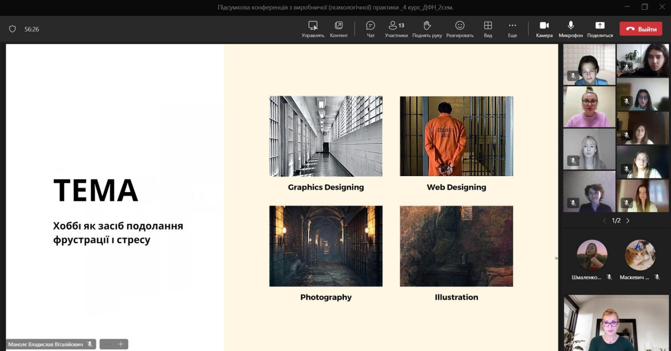Open the Управлять control menu
The image size is (671, 351).
point(313,29)
